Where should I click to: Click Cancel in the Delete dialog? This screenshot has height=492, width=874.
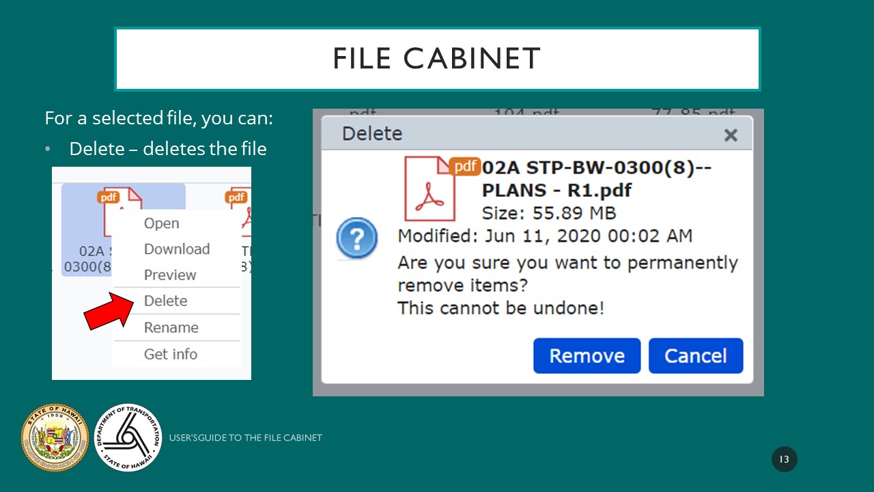click(695, 355)
